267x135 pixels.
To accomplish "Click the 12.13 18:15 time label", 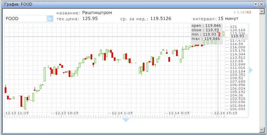I will pos(67,113).
